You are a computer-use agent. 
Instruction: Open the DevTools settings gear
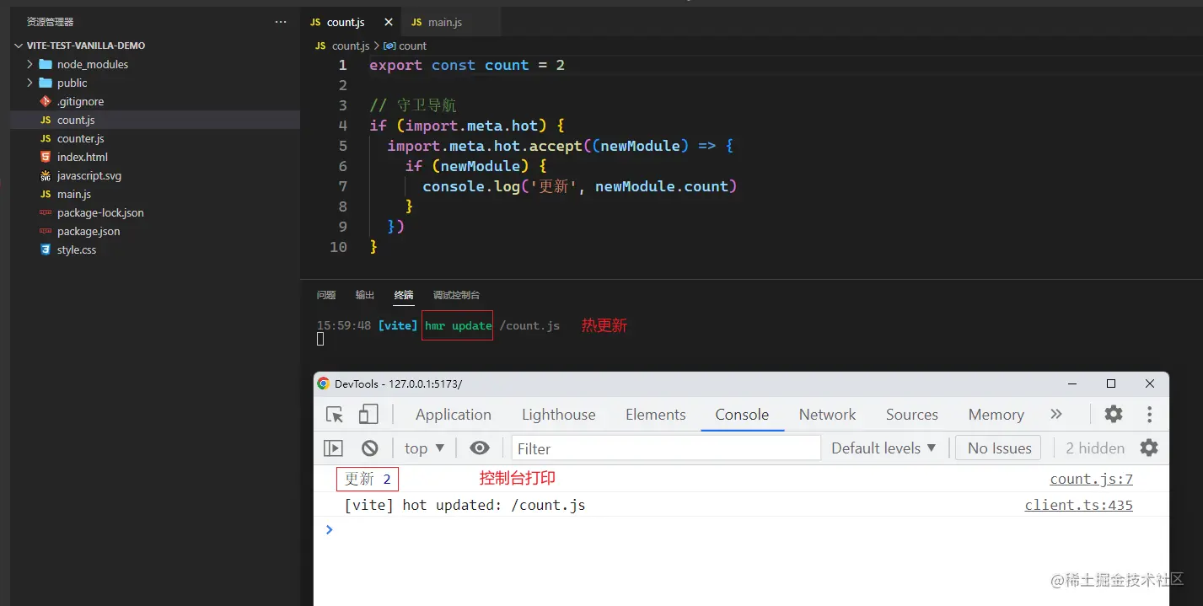(1114, 414)
